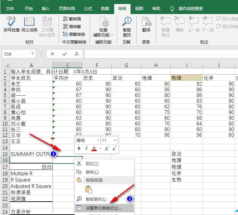Cancel formula bar entry with X

[x=53, y=54]
